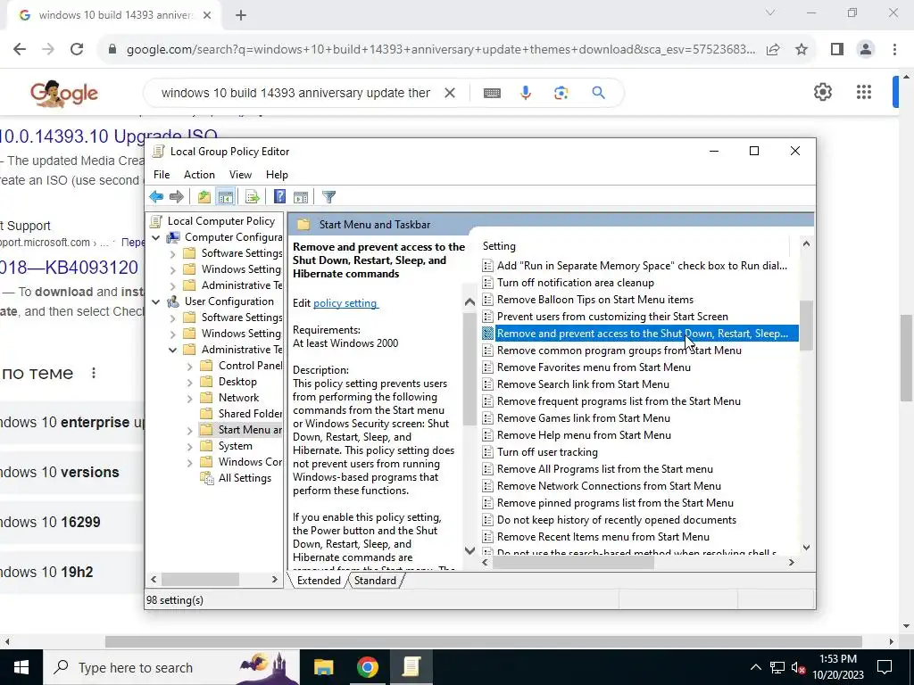
Task: Click Chrome's reload page icon
Action: pos(77,50)
